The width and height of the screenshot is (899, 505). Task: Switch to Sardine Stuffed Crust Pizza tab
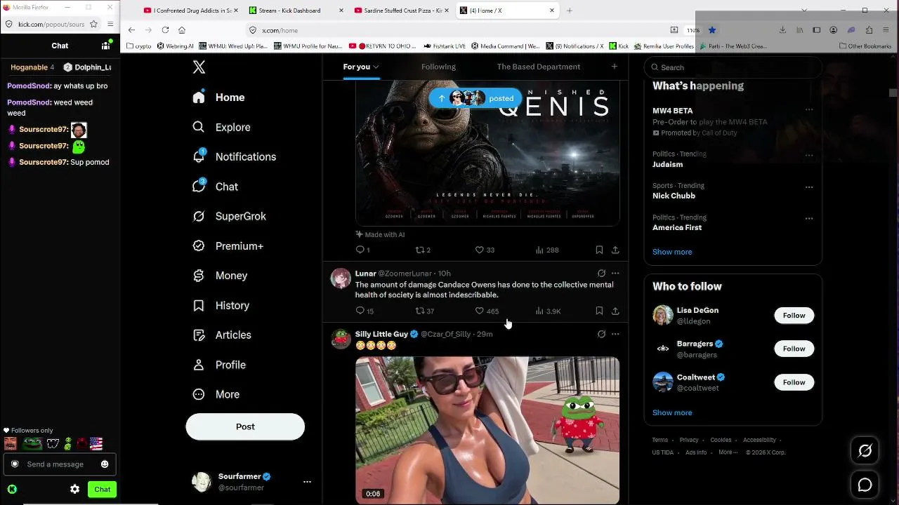coord(401,11)
